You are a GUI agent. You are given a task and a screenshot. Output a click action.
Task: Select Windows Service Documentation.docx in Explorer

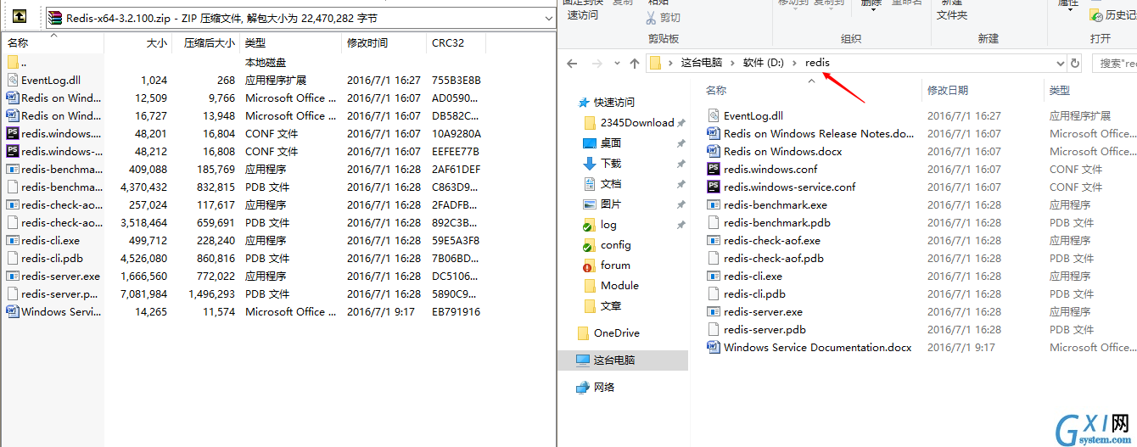[x=818, y=347]
